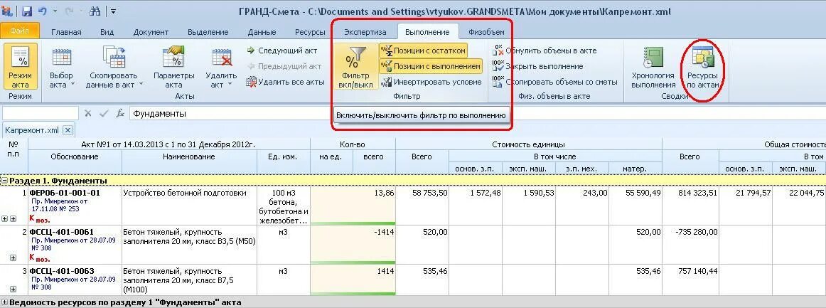Switch to the Данные ribbon tab
Image resolution: width=826 pixels, height=308 pixels.
[262, 32]
